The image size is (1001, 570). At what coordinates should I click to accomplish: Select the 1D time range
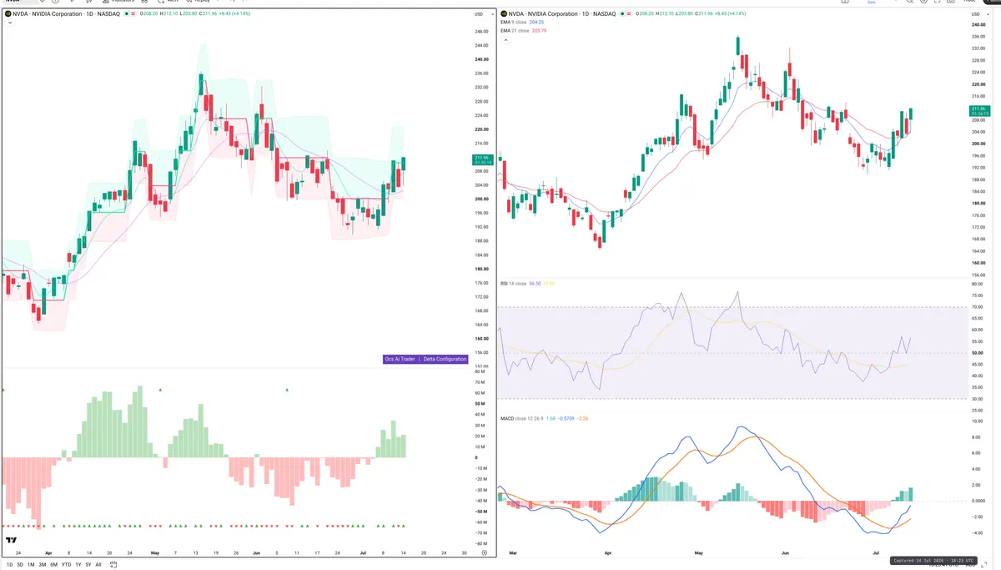click(9, 564)
